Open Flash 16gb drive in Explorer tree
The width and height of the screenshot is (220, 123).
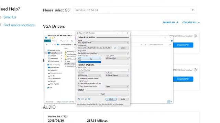(x=54, y=84)
